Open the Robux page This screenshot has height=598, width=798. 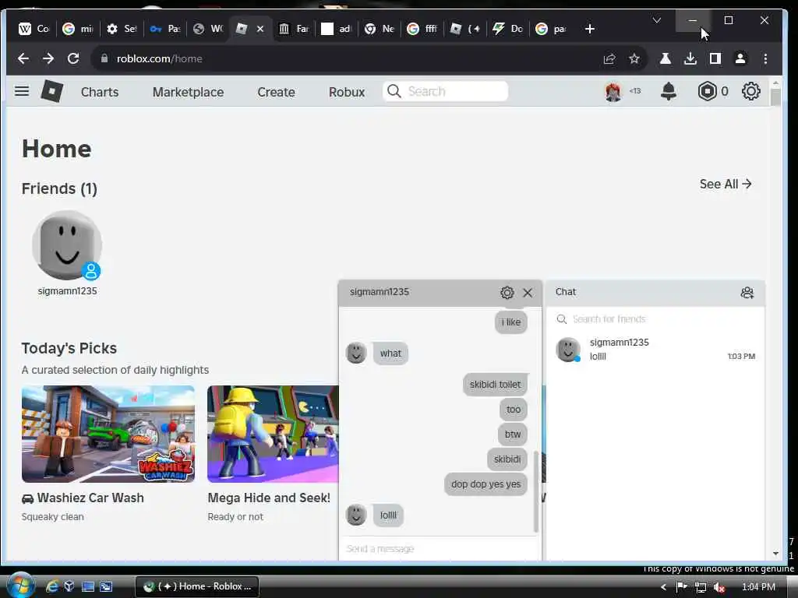coord(347,92)
